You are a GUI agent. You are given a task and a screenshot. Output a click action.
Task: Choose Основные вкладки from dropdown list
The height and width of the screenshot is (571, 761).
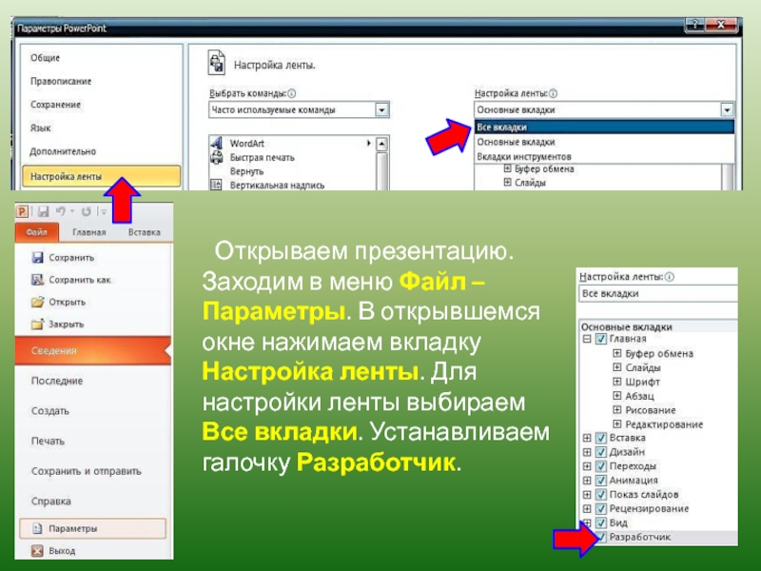click(604, 142)
